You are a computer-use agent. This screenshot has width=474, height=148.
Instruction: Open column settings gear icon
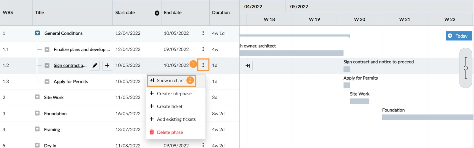pos(157,13)
